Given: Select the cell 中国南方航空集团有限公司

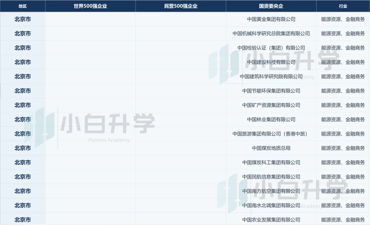Looking at the screenshot, I should click(x=271, y=191).
